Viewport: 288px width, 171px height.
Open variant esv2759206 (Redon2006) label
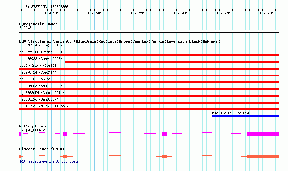pos(41,52)
